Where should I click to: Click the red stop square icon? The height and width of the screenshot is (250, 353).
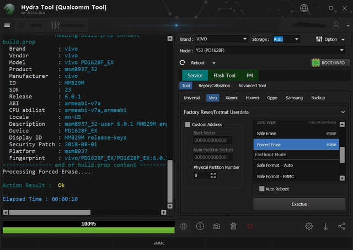[250, 226]
